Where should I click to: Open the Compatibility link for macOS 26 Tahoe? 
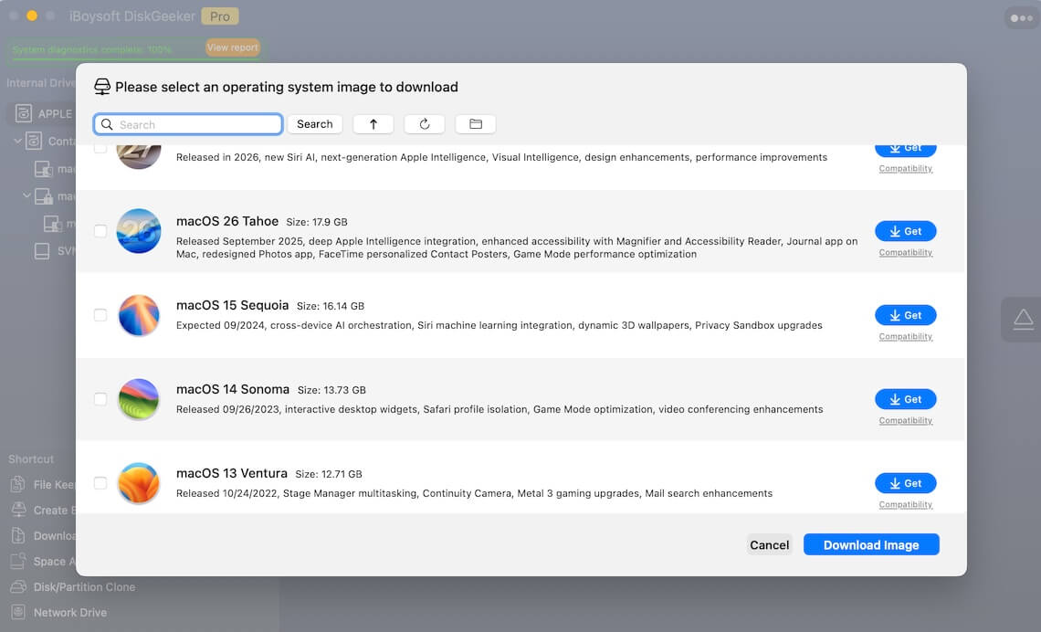906,252
